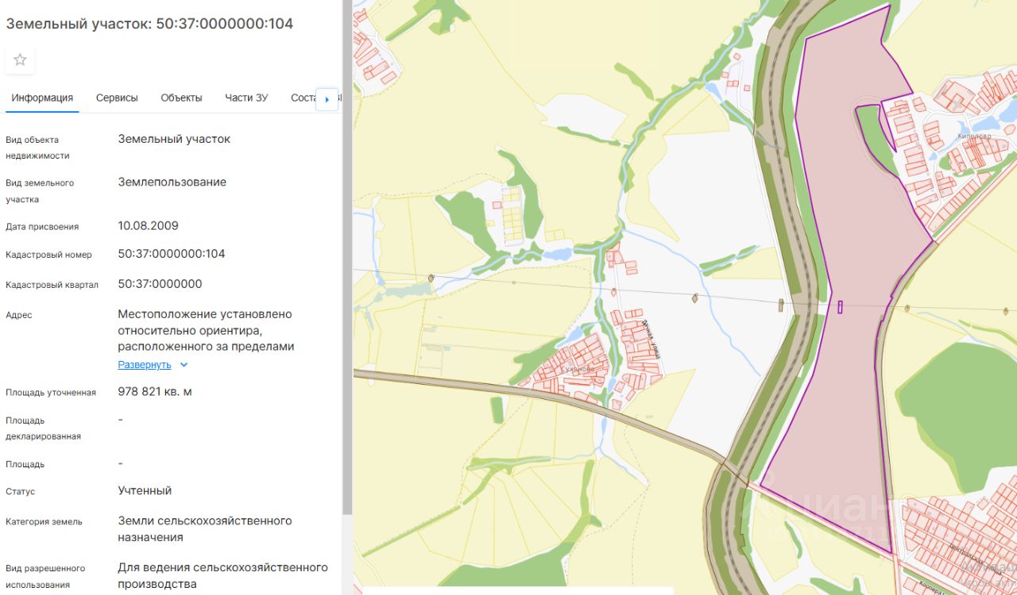Click the date value 10.08.2009

pyautogui.click(x=148, y=226)
